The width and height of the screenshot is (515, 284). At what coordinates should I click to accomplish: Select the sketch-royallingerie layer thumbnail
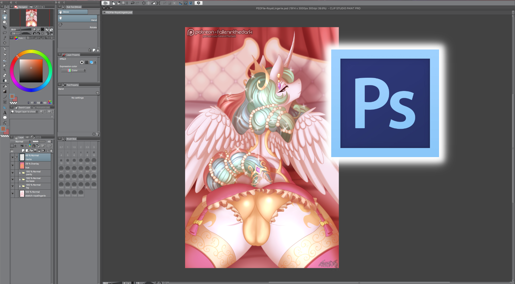coord(22,193)
